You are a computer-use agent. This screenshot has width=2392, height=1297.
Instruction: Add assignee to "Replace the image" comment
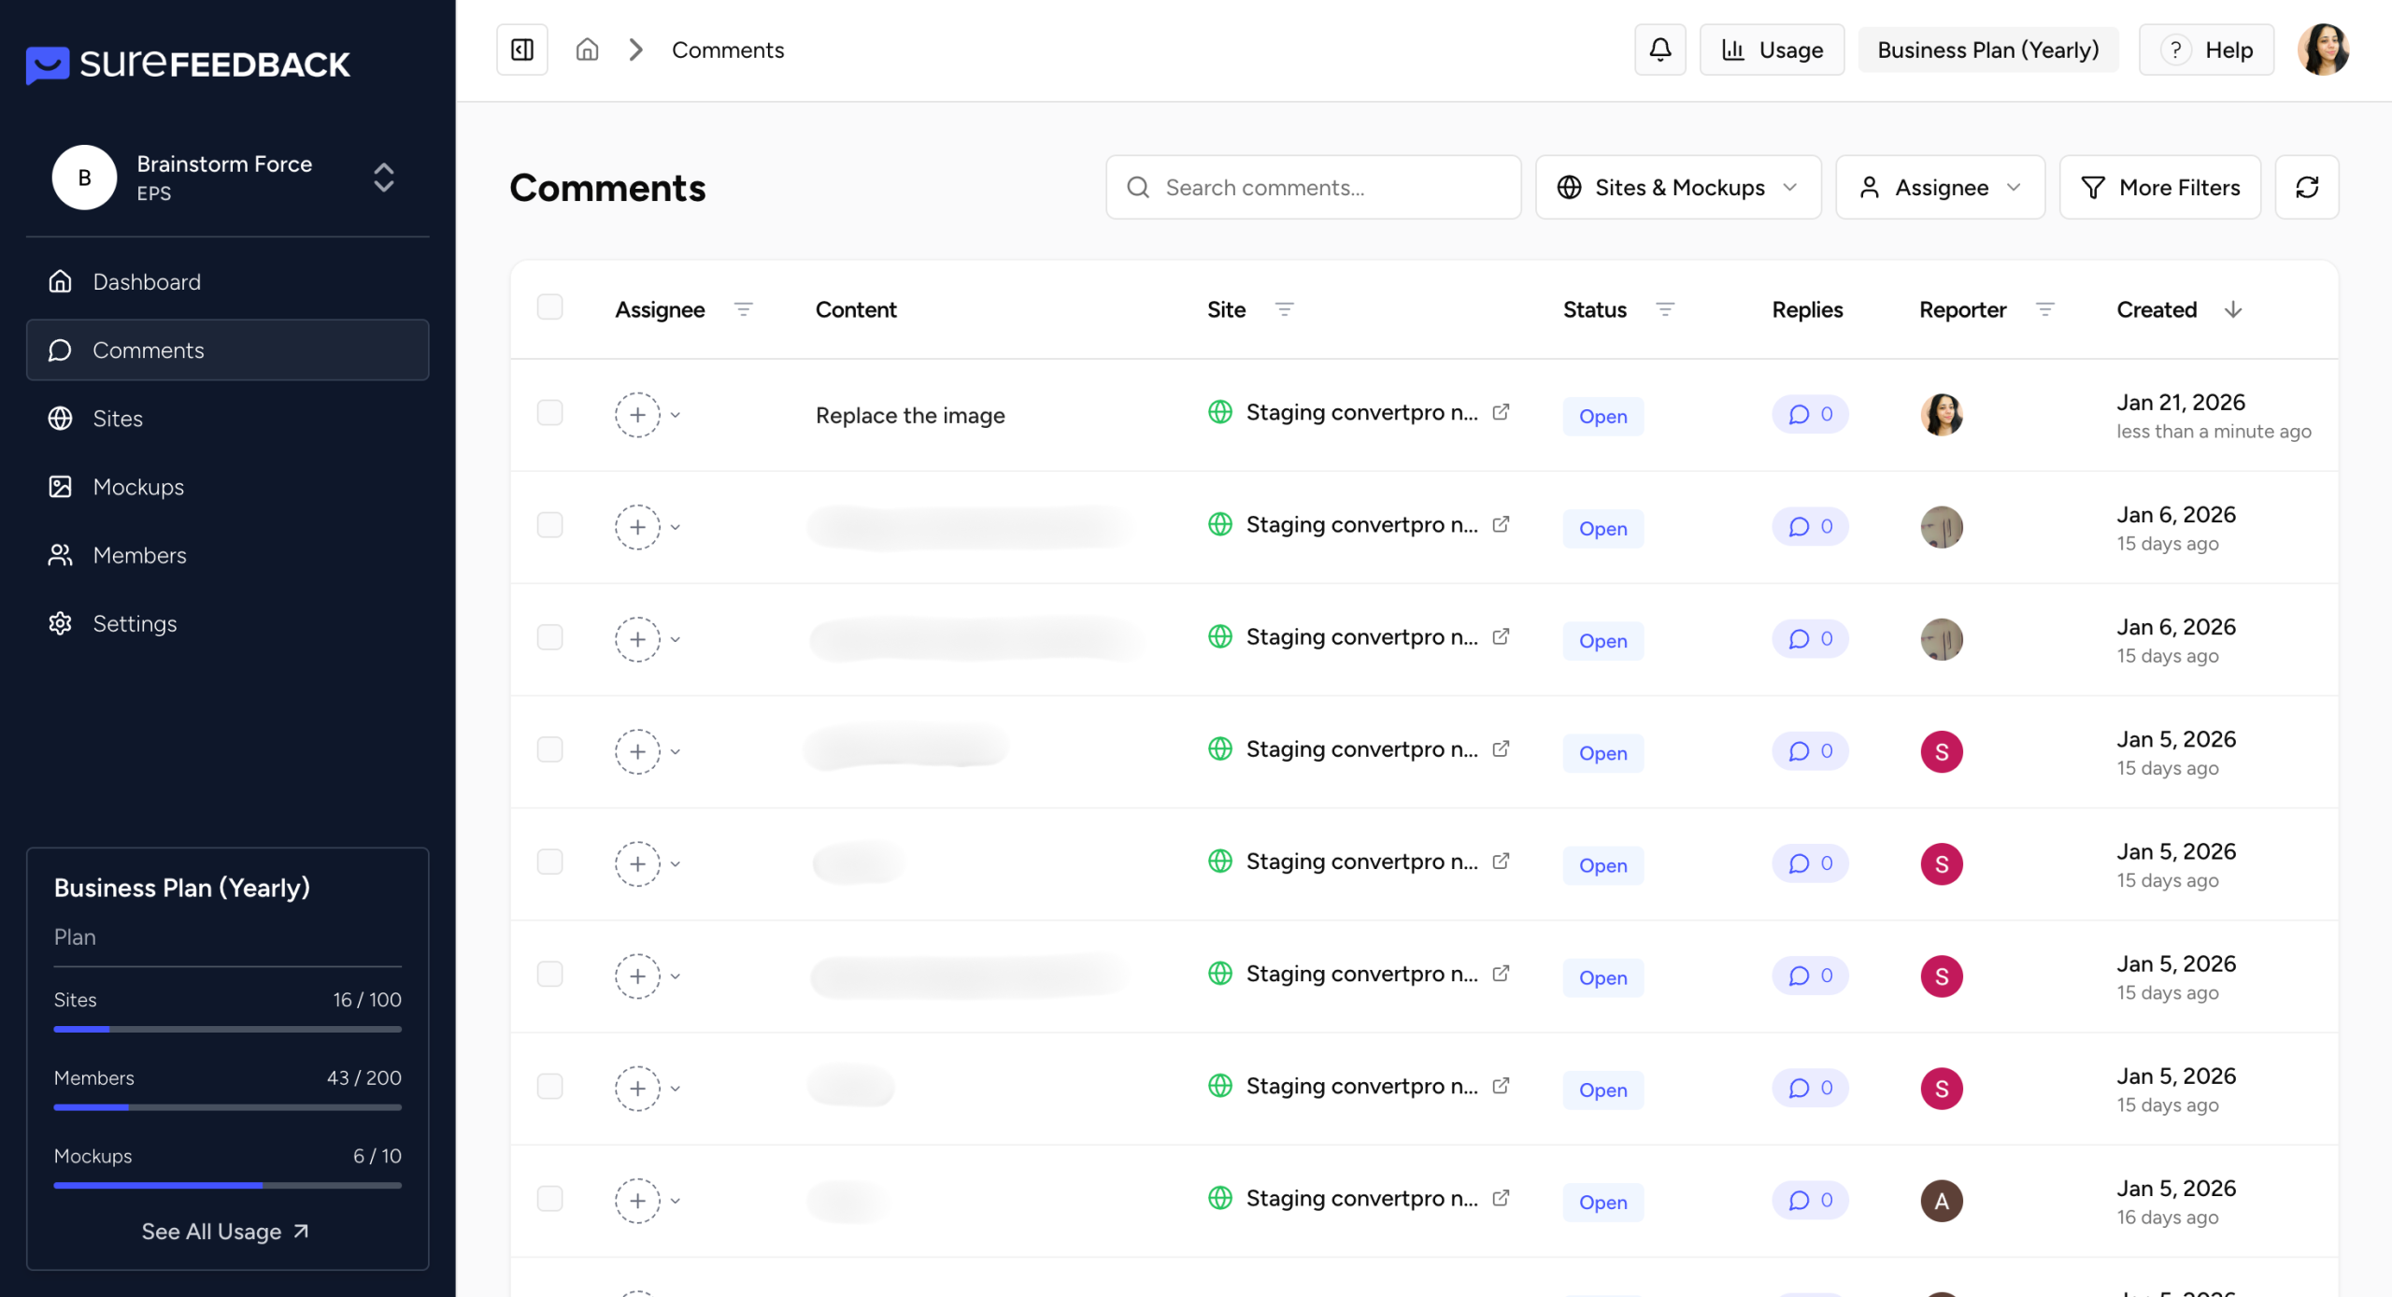[x=637, y=415]
